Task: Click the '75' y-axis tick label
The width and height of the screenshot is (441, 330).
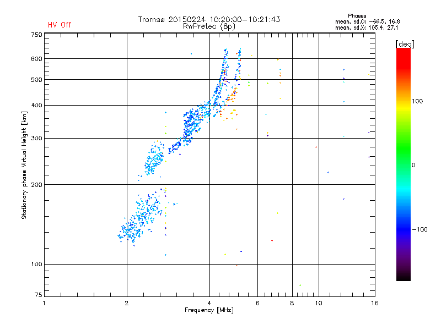Action: tap(38, 295)
